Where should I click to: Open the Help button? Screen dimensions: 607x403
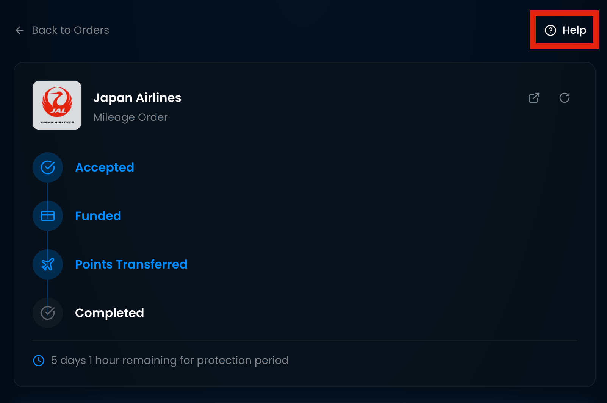pos(565,30)
